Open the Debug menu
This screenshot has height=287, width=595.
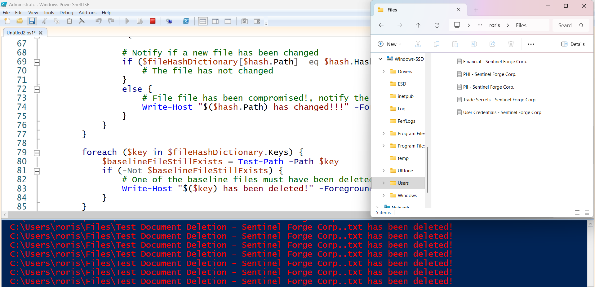tap(66, 13)
